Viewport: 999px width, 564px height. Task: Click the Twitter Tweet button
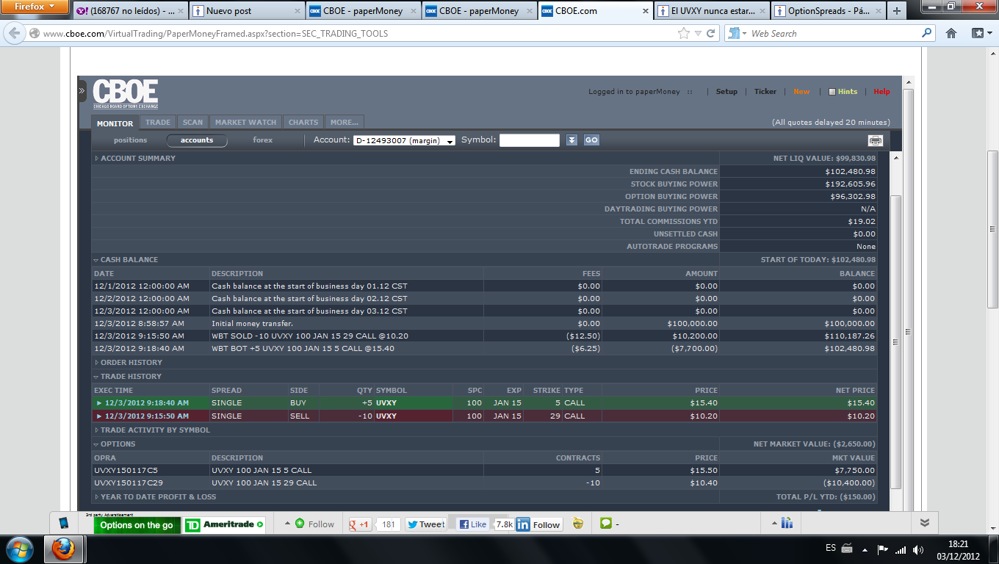(x=426, y=524)
